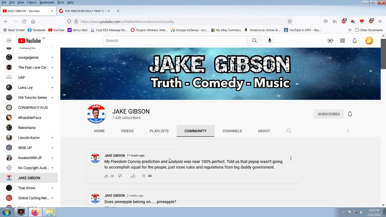This screenshot has height=217, width=386.
Task: Open Facebook bookmark
Action: (36, 30)
